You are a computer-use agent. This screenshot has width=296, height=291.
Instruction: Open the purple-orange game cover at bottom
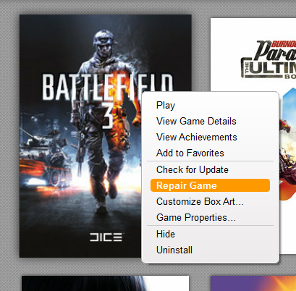coord(253,283)
